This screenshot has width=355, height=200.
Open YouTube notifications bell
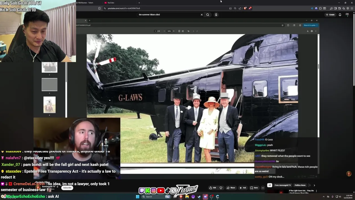tap(340, 14)
